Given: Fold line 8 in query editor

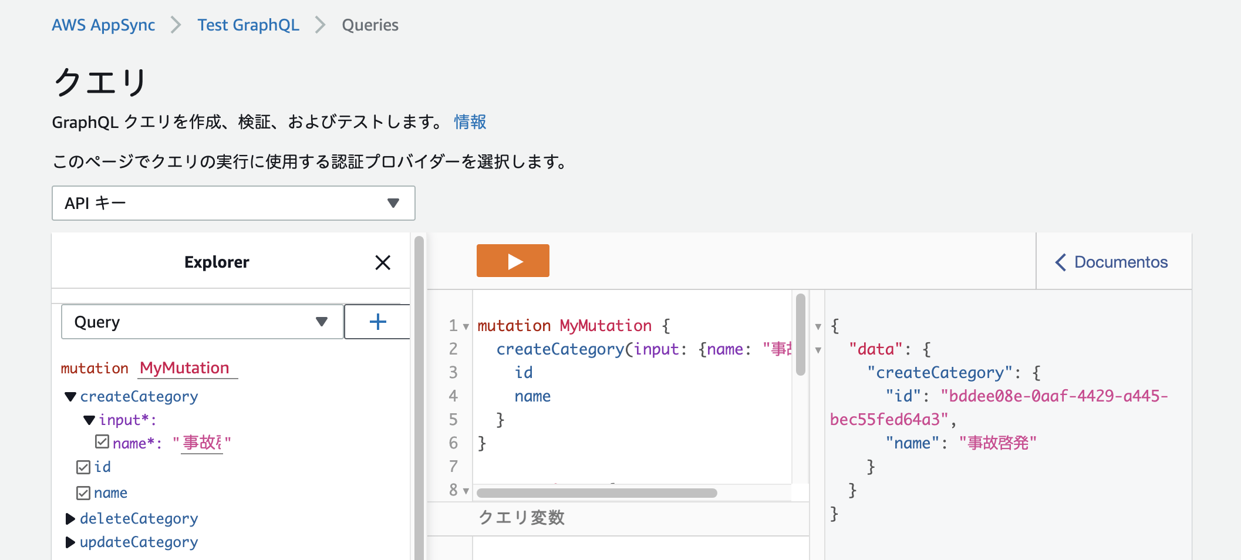Looking at the screenshot, I should [466, 491].
